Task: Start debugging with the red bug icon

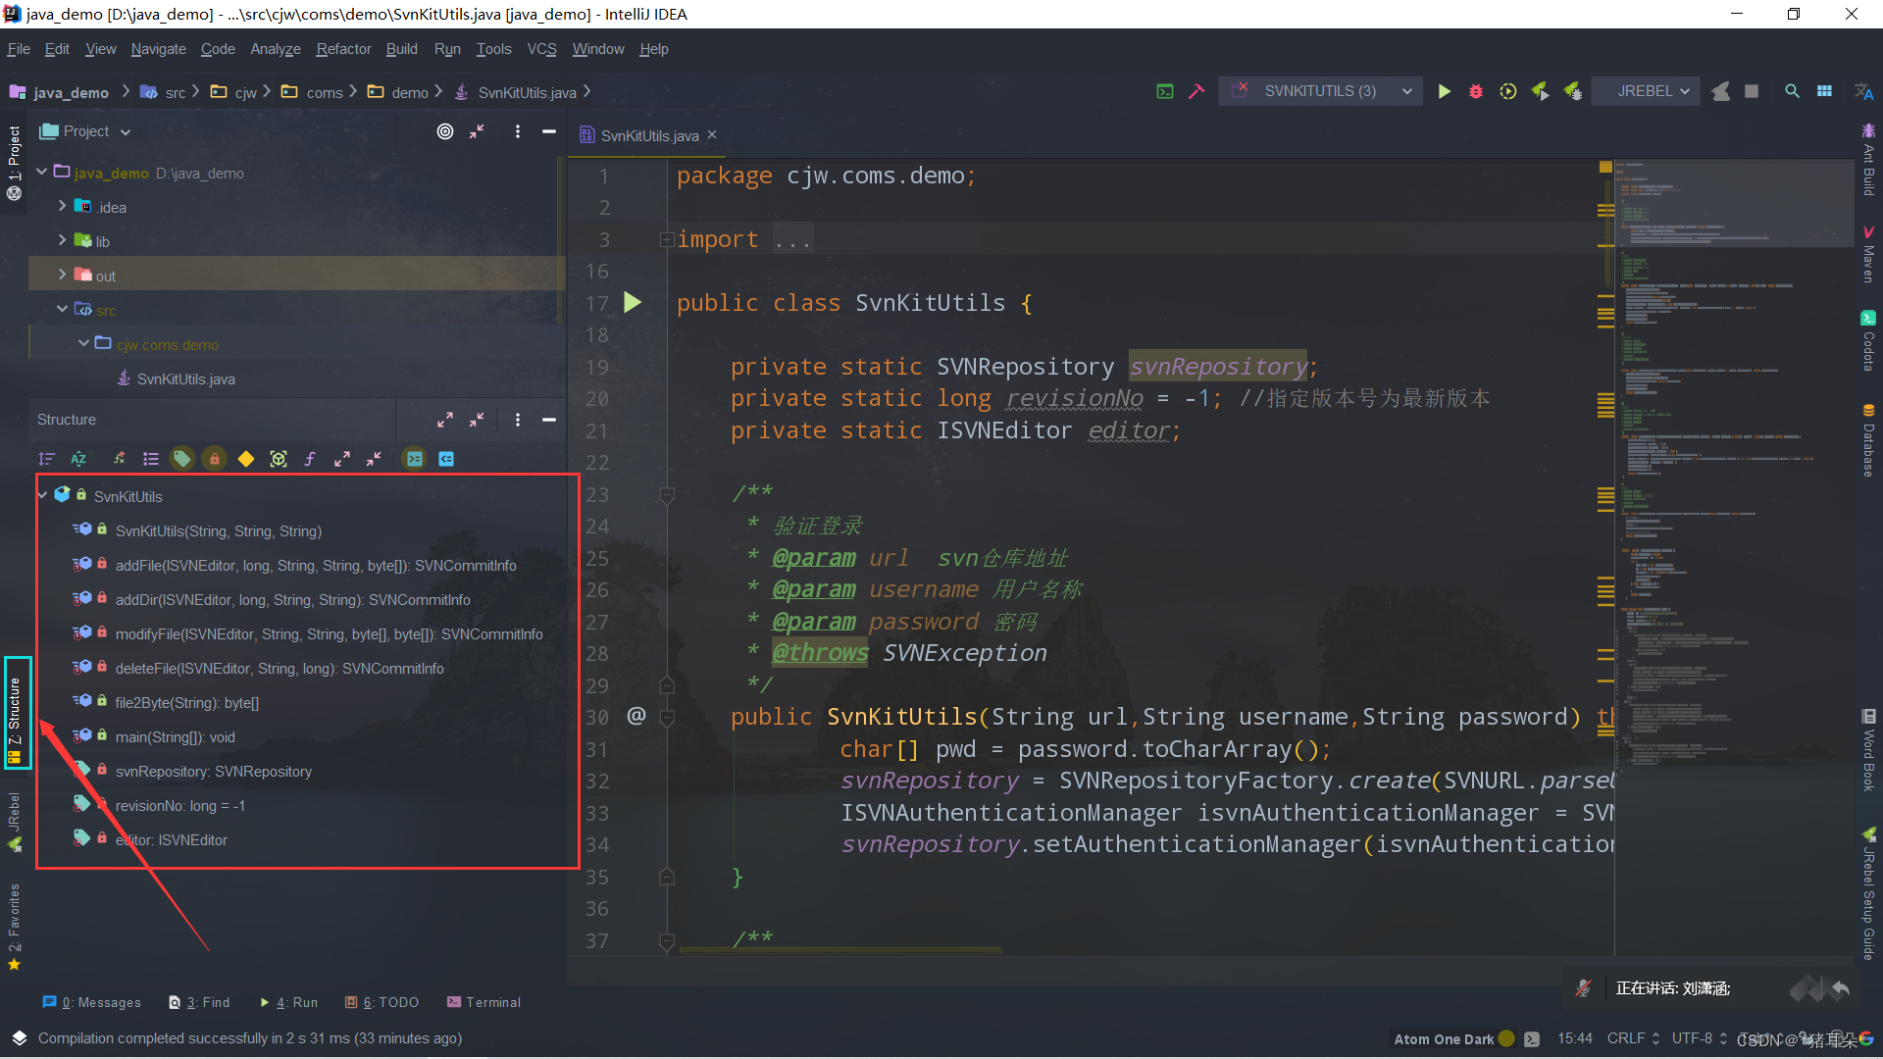Action: [1476, 91]
